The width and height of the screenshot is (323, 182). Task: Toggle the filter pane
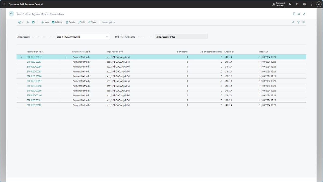point(298,22)
